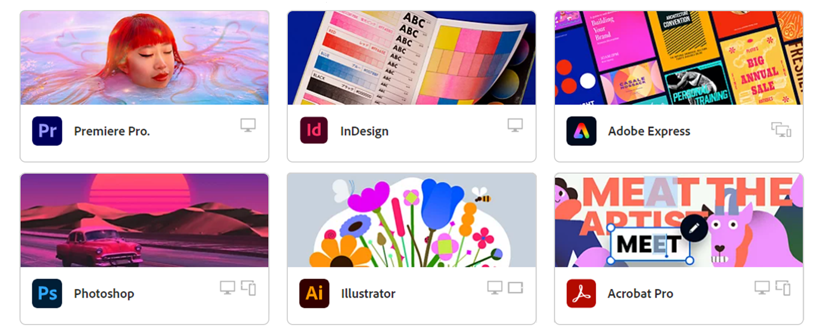Click the Adobe Express logo icon
This screenshot has width=815, height=334.
(581, 131)
